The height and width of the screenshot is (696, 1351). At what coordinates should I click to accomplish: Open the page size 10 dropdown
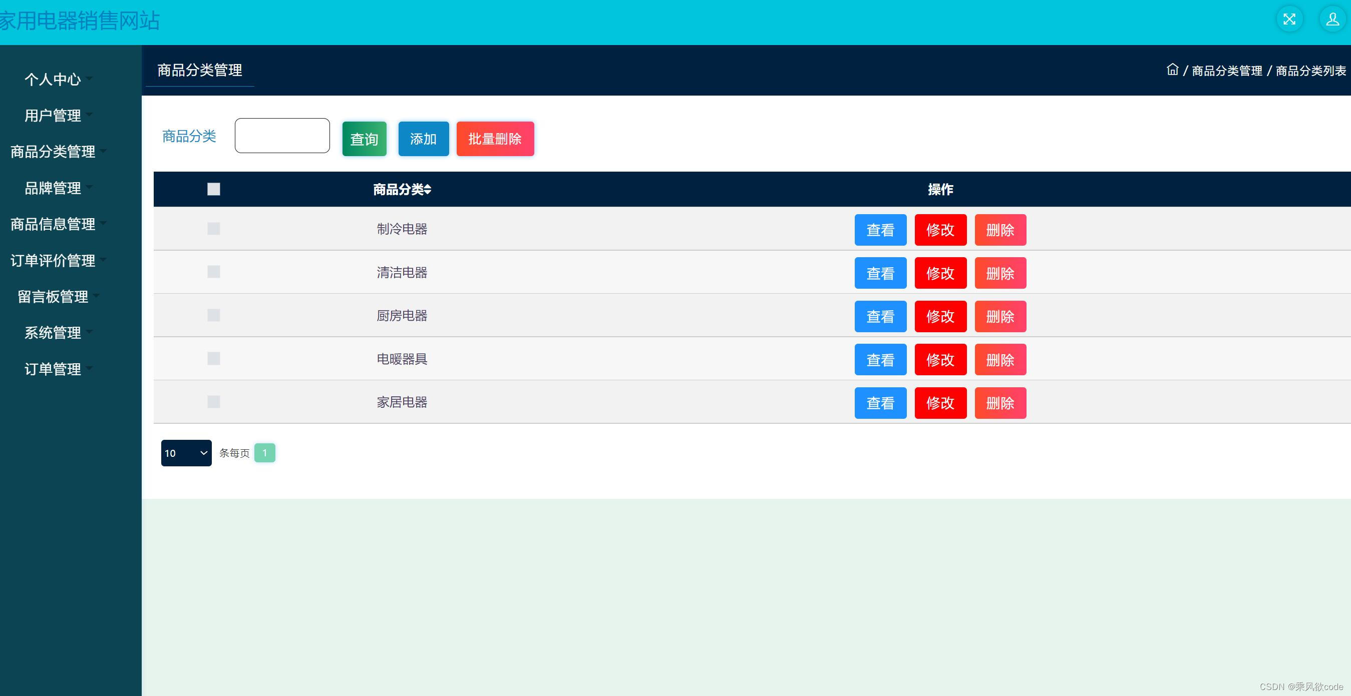coord(186,453)
